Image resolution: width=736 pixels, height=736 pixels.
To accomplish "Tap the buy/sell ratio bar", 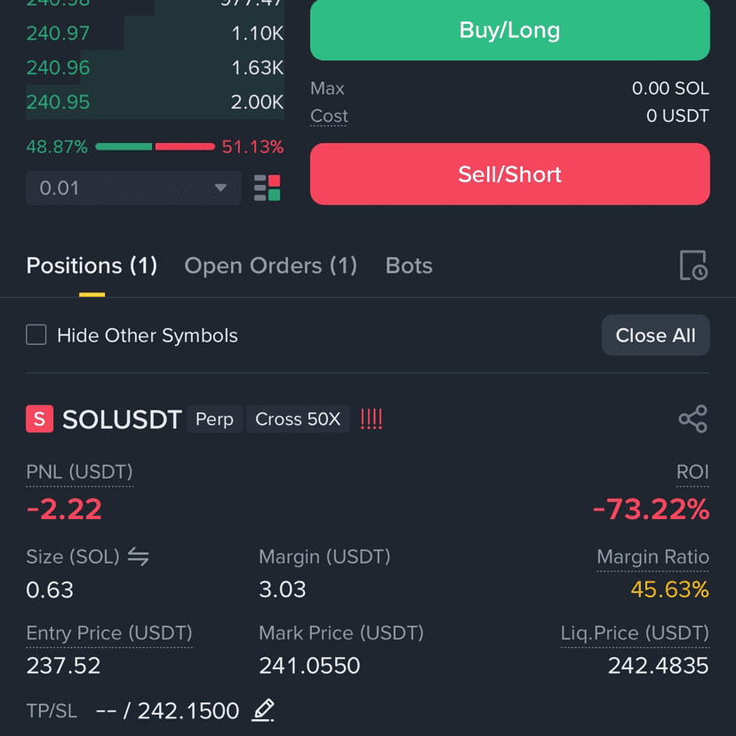I will coord(155,147).
